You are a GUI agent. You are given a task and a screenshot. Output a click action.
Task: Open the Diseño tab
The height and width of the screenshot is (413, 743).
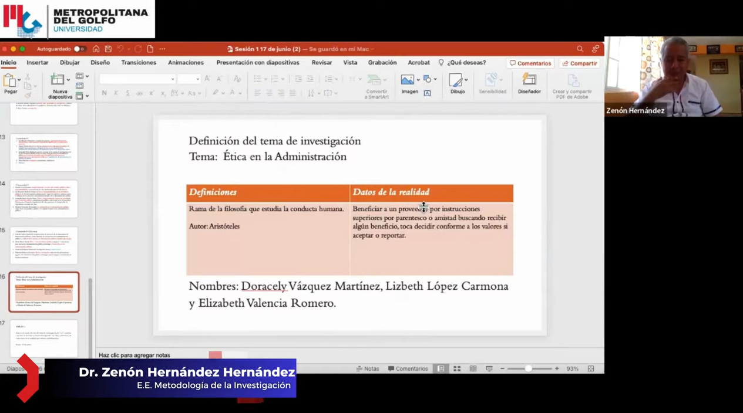point(100,63)
